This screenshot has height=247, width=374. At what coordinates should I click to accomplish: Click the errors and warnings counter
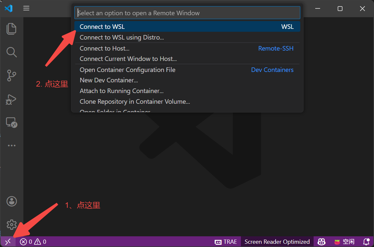pos(32,241)
